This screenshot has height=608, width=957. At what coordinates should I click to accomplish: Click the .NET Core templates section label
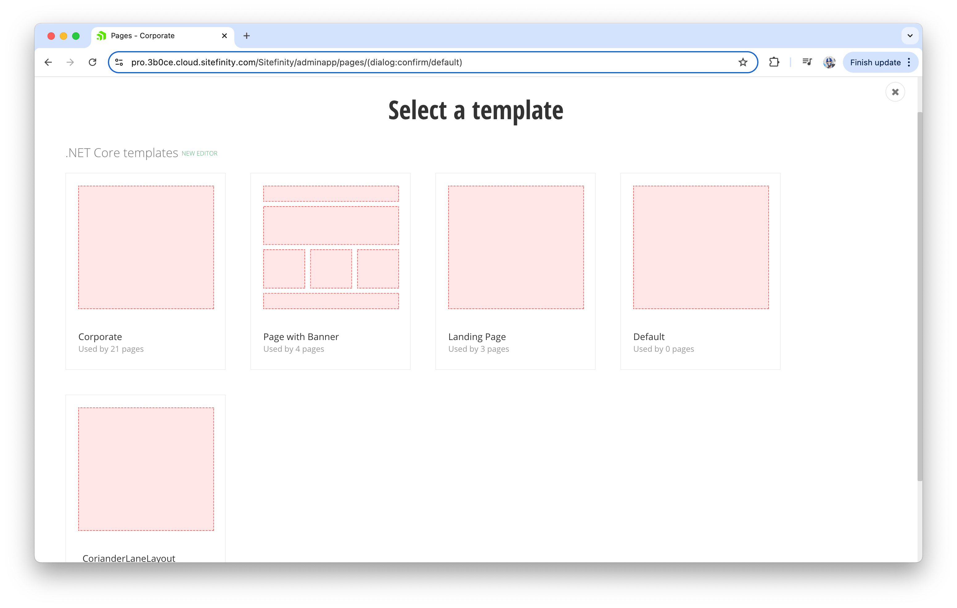click(x=121, y=152)
